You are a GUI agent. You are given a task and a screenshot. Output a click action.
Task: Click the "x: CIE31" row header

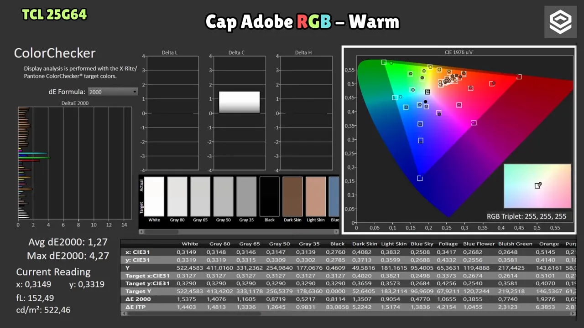click(x=138, y=251)
